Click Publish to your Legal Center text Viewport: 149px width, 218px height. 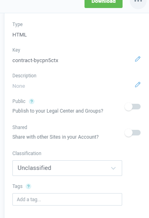[x=58, y=111]
